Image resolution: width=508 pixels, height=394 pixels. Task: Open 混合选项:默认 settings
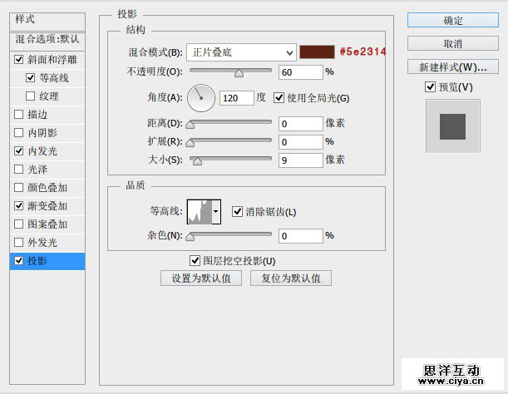tap(47, 38)
